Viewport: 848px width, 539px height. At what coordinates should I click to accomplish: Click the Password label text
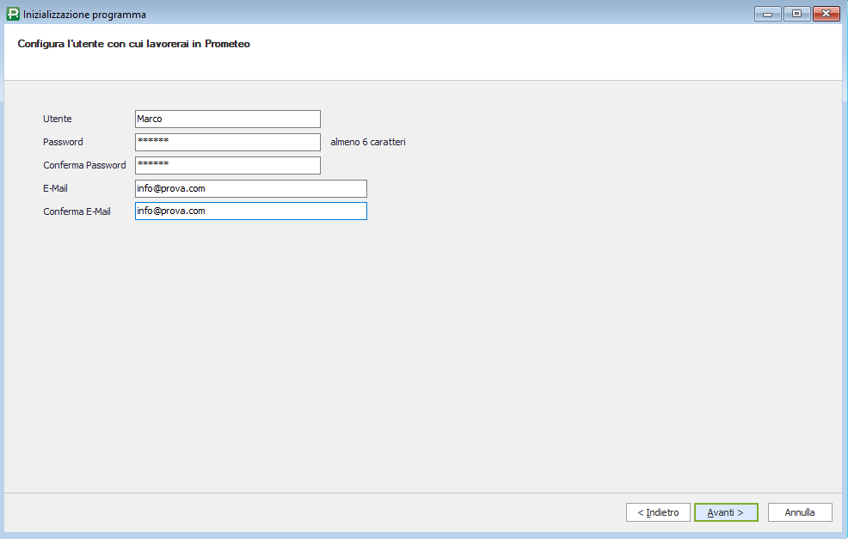coord(63,142)
